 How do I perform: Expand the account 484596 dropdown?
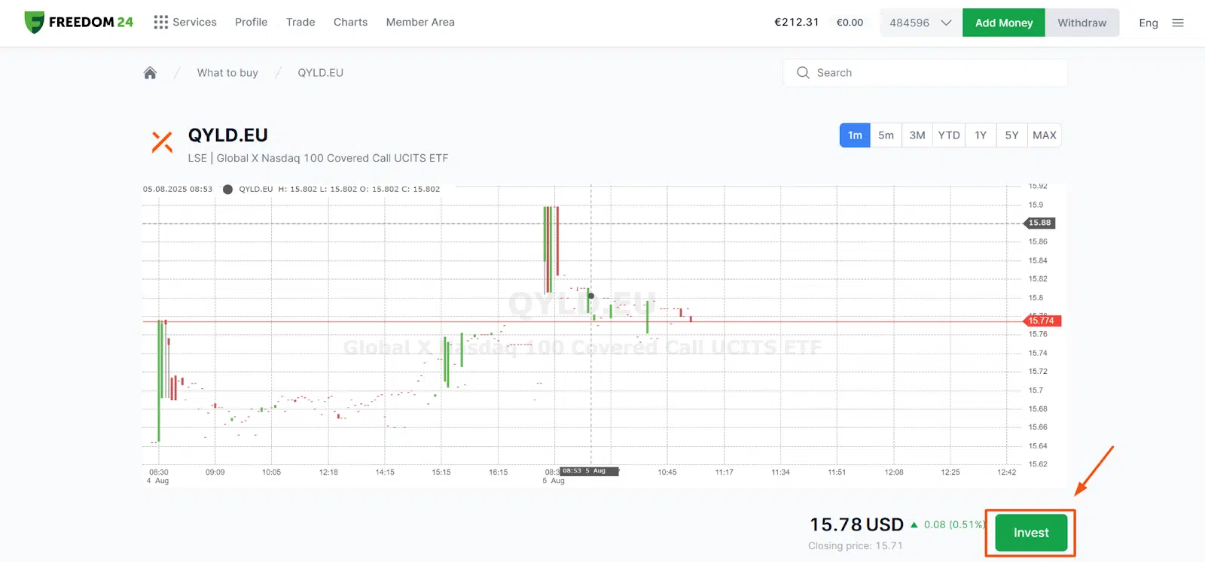[x=920, y=23]
